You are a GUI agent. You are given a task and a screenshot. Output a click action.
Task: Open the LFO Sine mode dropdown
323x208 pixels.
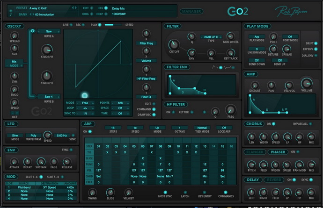[x=15, y=136]
